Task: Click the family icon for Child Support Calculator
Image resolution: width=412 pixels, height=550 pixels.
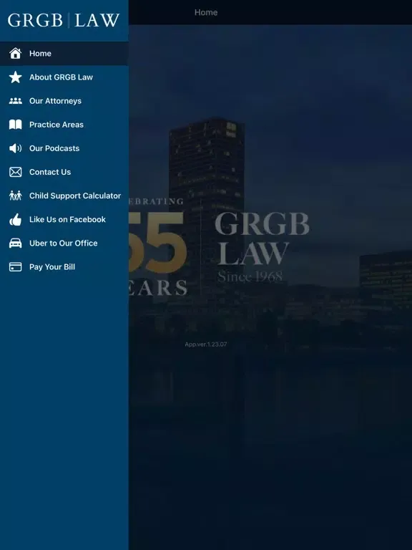Action: (x=16, y=196)
